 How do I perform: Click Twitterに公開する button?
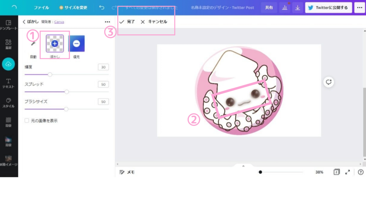tap(328, 8)
